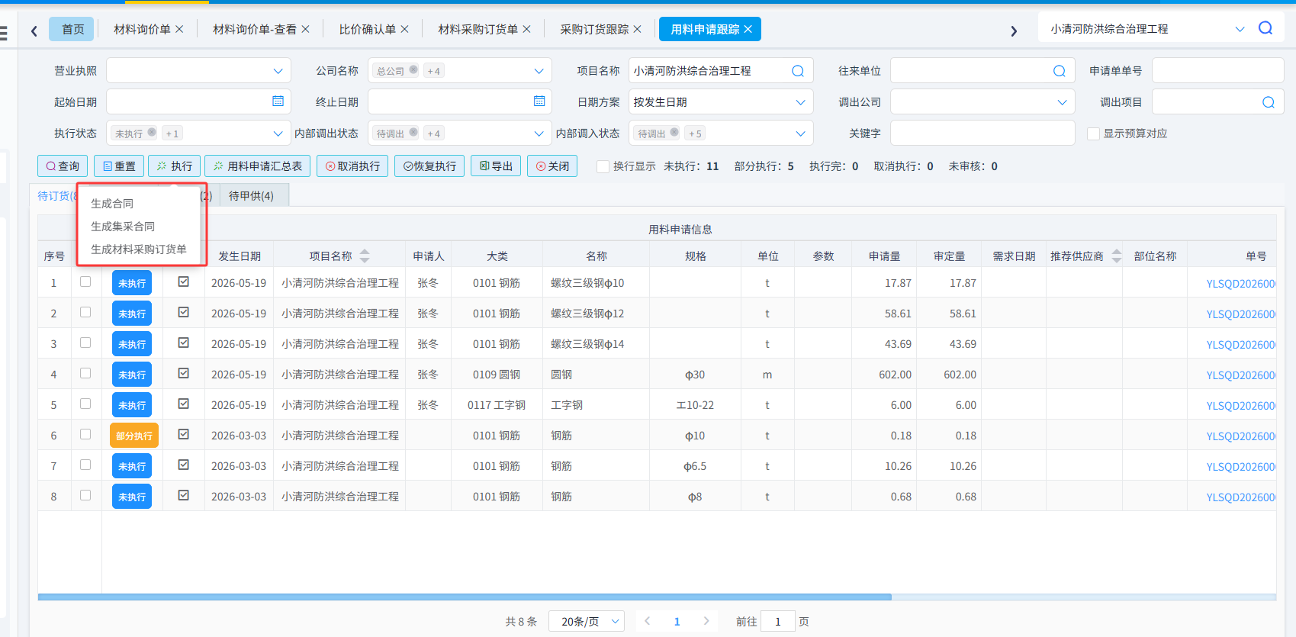The height and width of the screenshot is (637, 1296).
Task: Close the 比价确认单 tab
Action: click(404, 29)
